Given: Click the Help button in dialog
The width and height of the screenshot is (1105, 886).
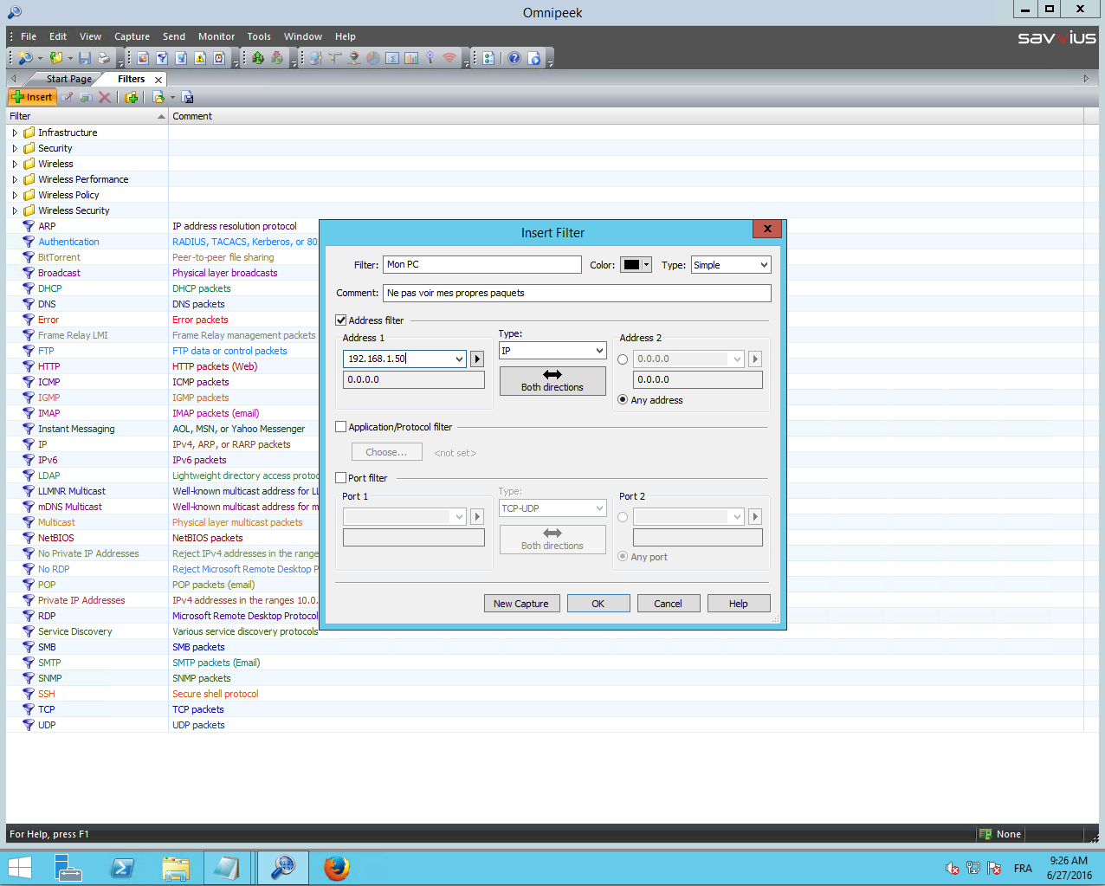Looking at the screenshot, I should point(739,604).
